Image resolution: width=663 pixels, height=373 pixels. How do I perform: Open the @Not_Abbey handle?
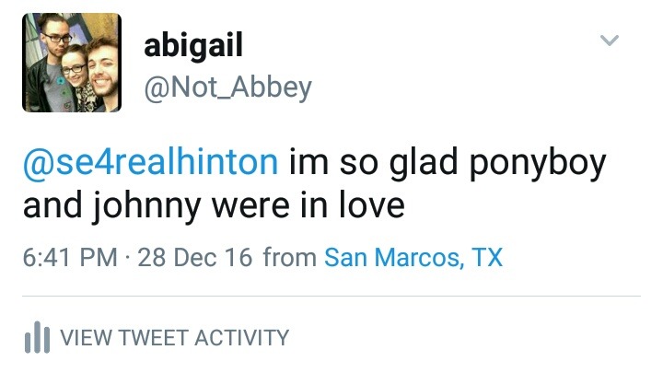pos(228,87)
